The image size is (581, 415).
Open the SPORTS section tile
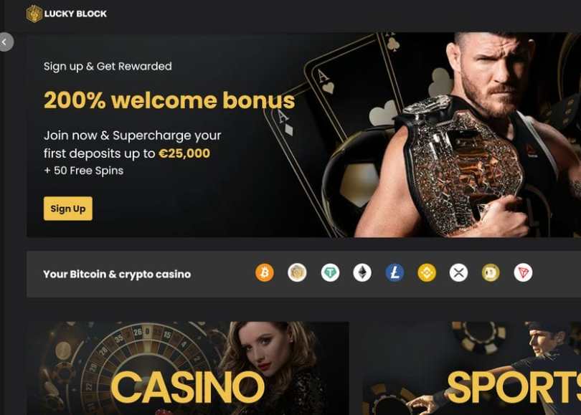click(x=471, y=368)
